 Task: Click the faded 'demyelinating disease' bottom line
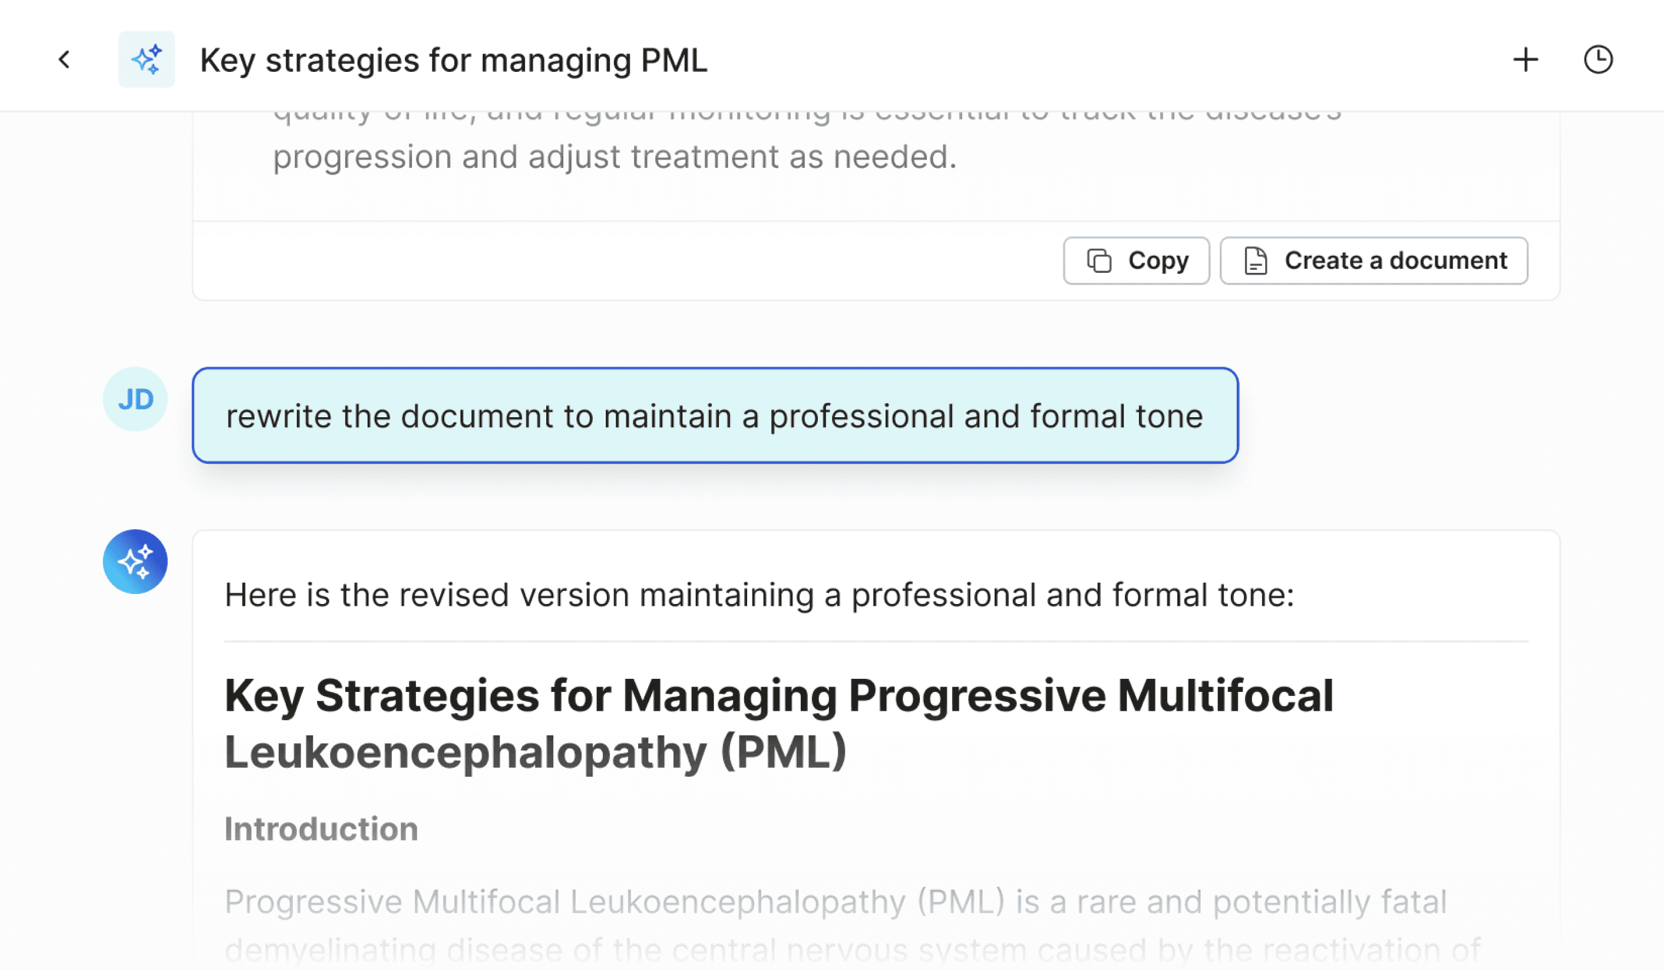click(x=852, y=951)
